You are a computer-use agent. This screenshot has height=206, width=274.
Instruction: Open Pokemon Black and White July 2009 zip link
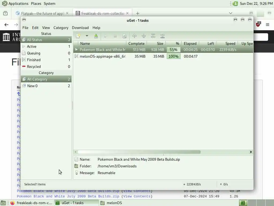tap(68, 196)
